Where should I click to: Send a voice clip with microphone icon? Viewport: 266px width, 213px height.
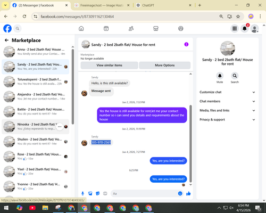(82, 193)
